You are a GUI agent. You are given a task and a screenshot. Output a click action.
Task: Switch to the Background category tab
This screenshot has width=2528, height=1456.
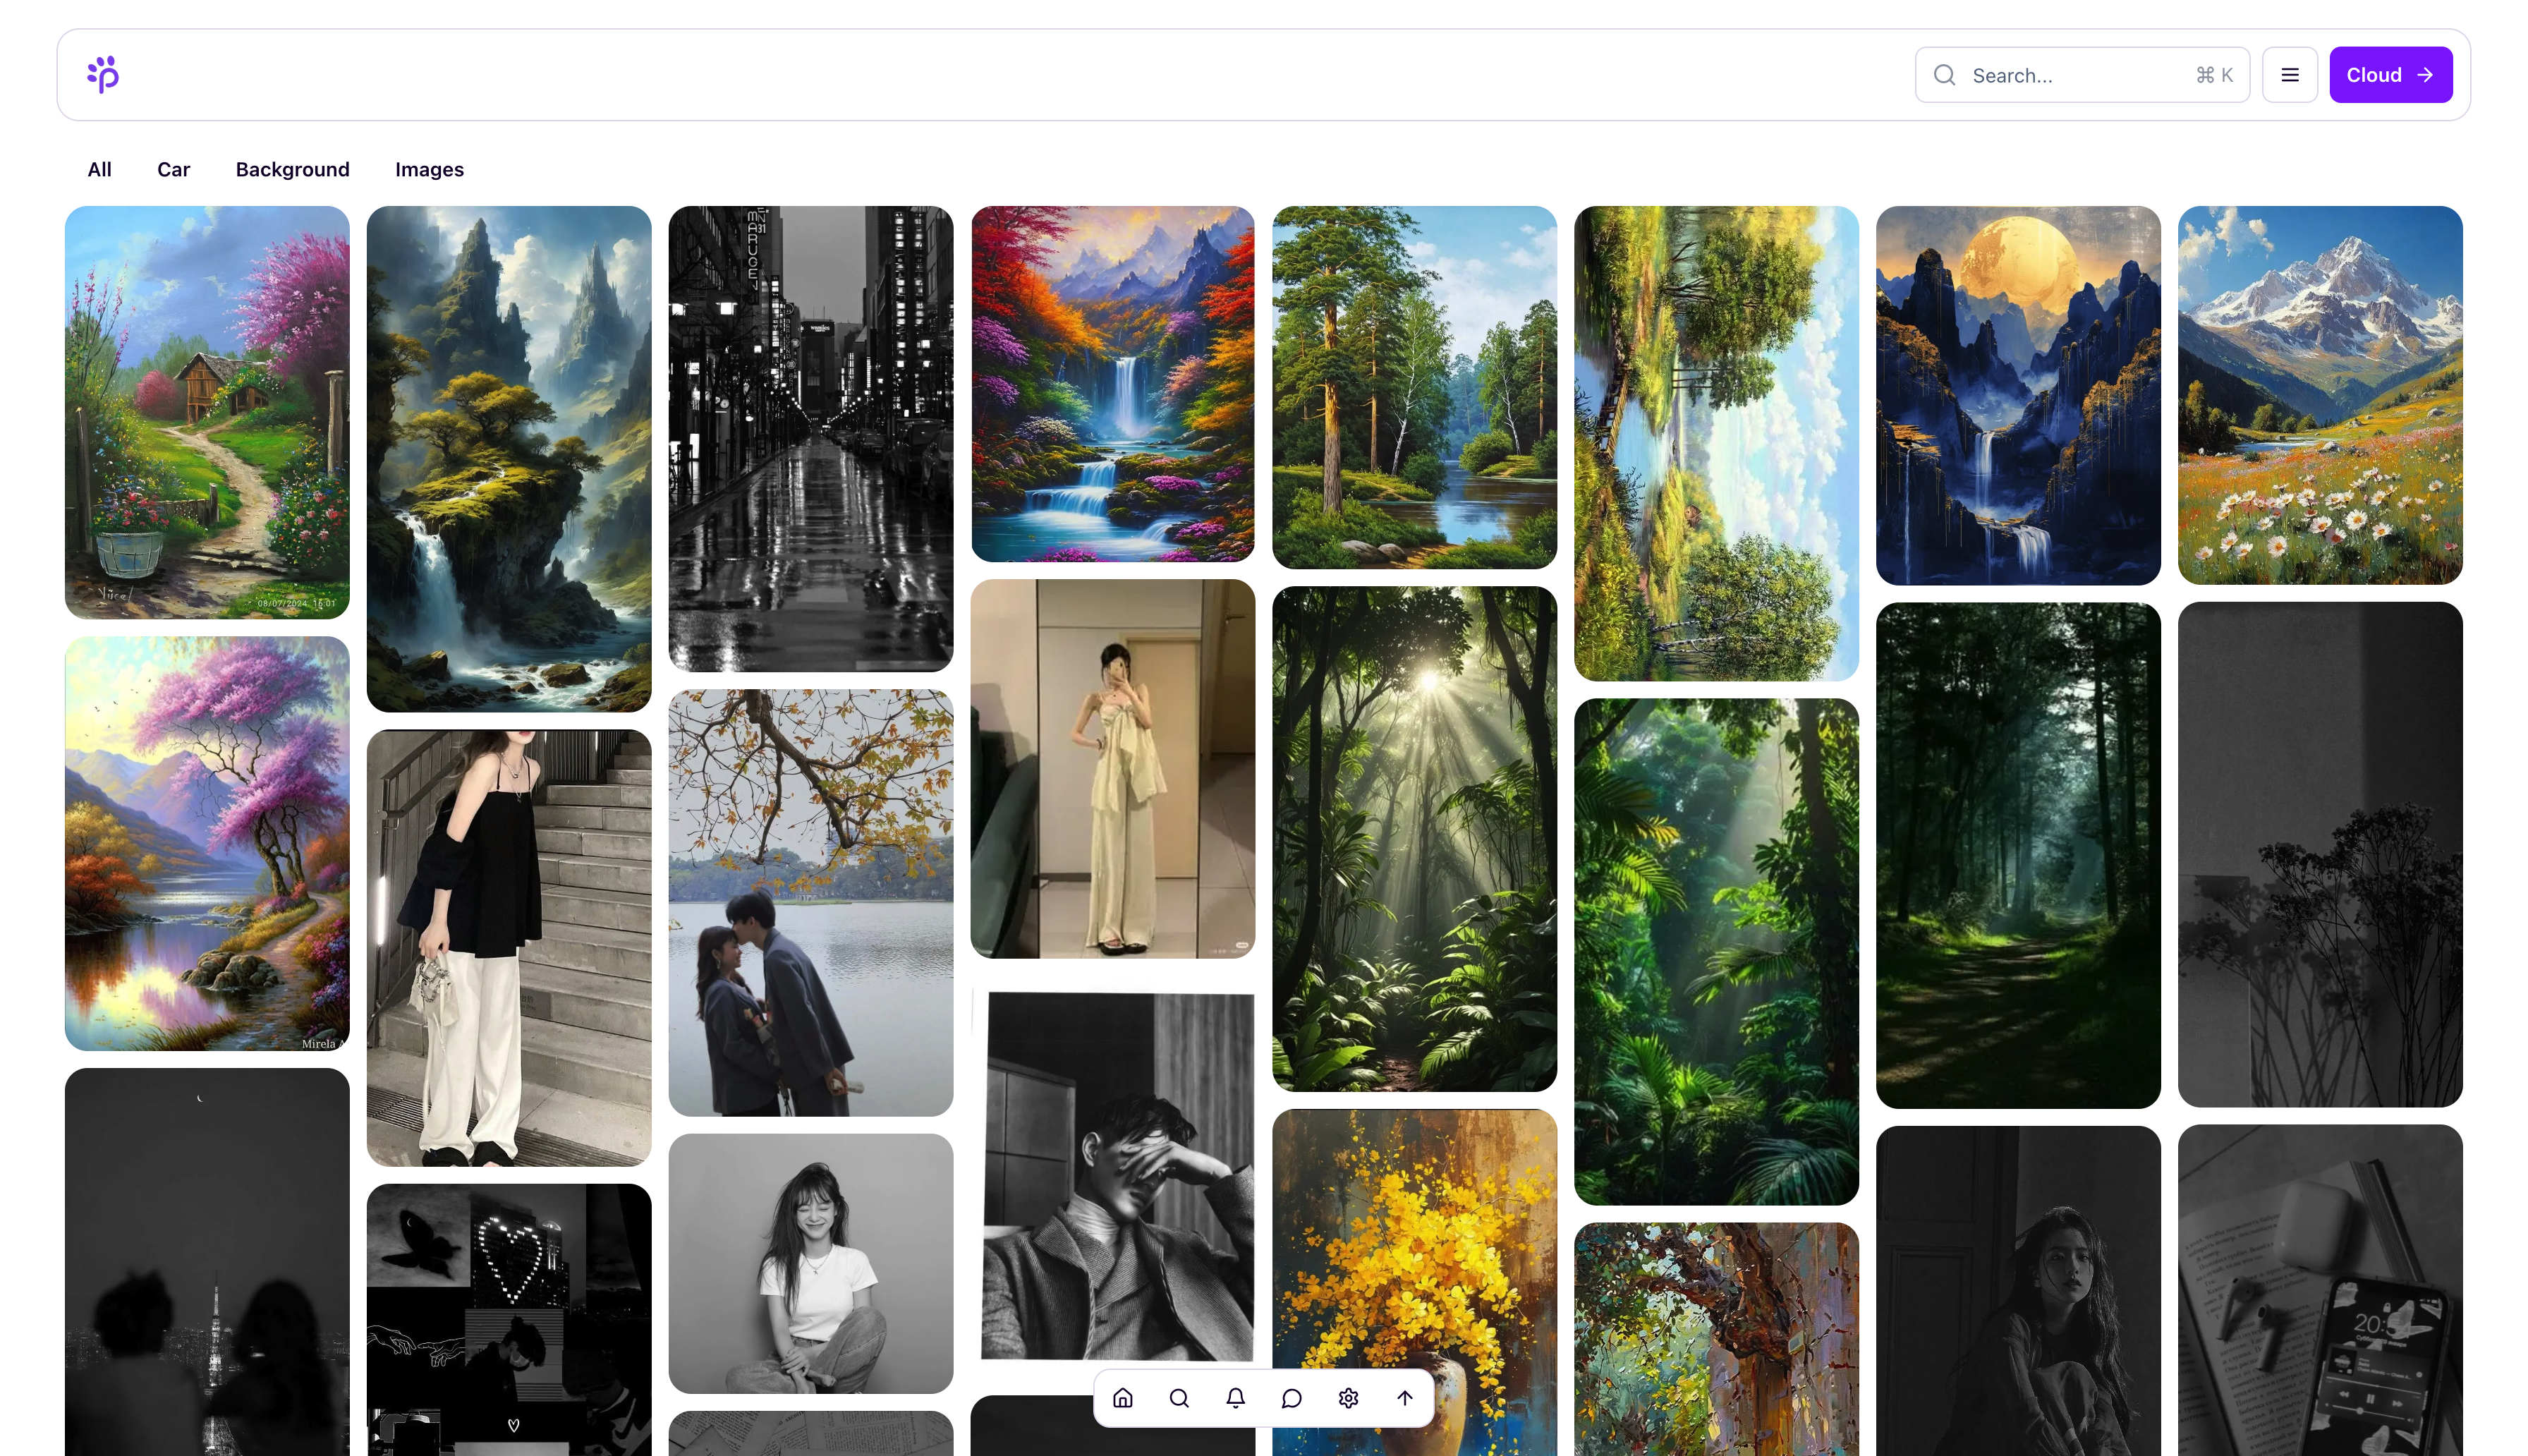coord(292,169)
